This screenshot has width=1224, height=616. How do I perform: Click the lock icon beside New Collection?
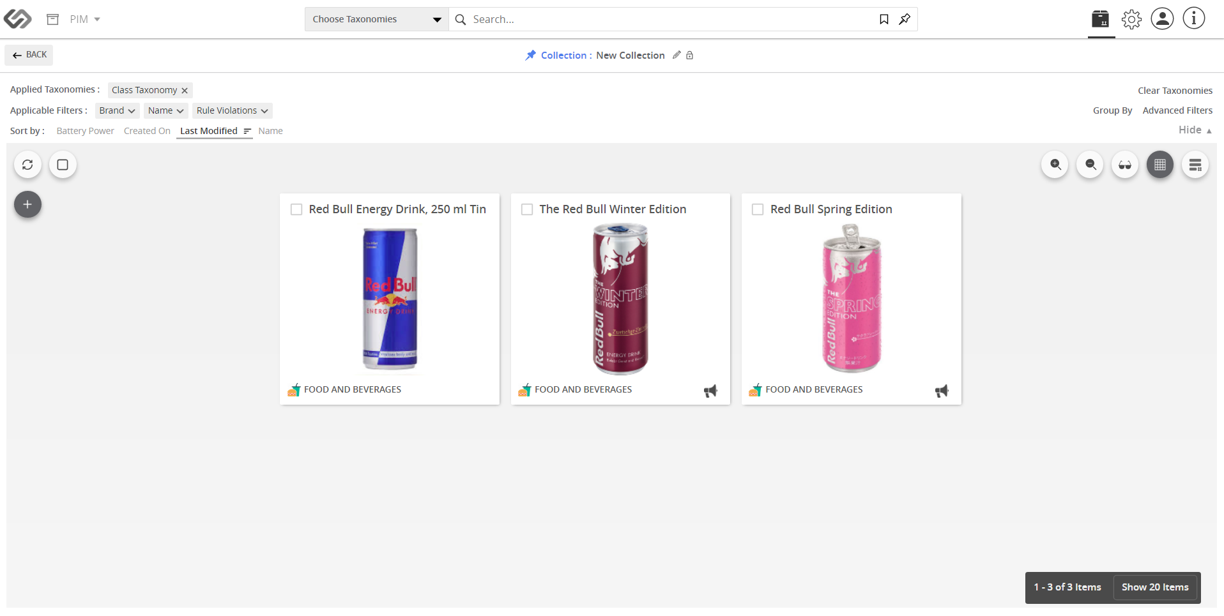(x=690, y=56)
